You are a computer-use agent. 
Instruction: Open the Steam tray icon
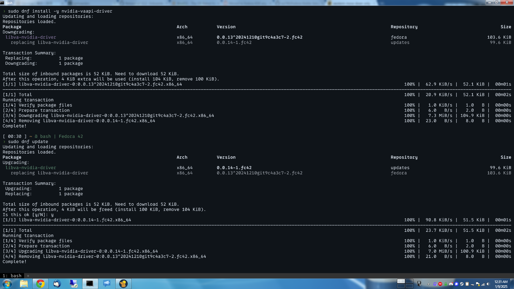coord(462,284)
